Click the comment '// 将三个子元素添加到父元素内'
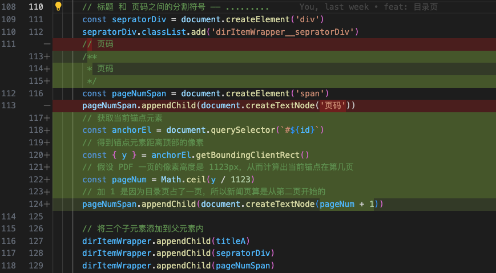496x273 pixels. coord(143,229)
